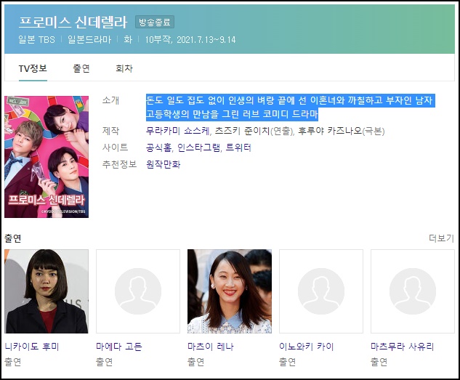Click the 마에다 고든 placeholder avatar icon

[138, 291]
